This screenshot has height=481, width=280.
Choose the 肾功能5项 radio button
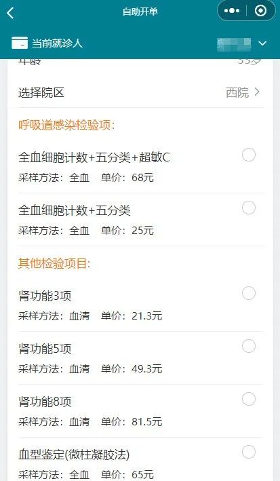tap(248, 346)
